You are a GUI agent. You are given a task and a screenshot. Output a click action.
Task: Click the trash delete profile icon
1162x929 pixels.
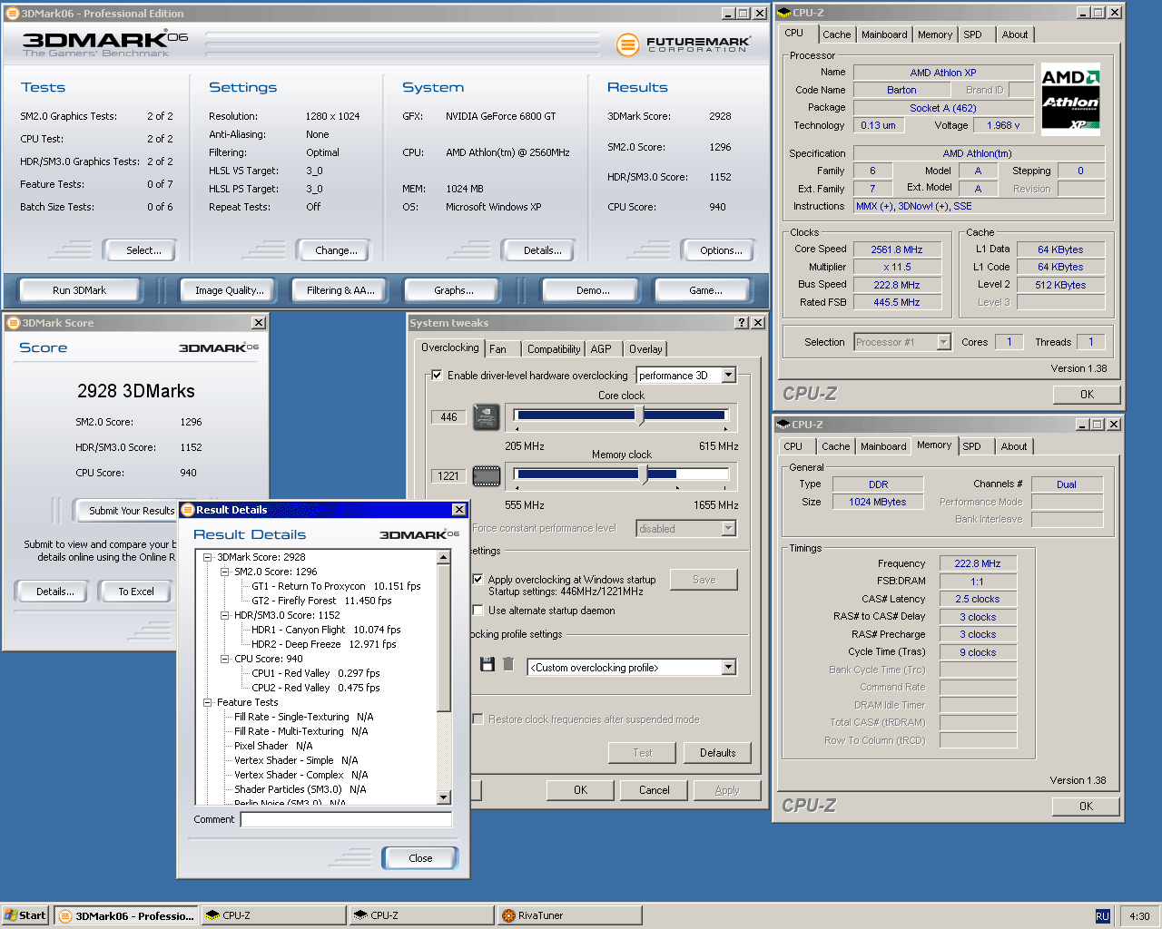[508, 664]
